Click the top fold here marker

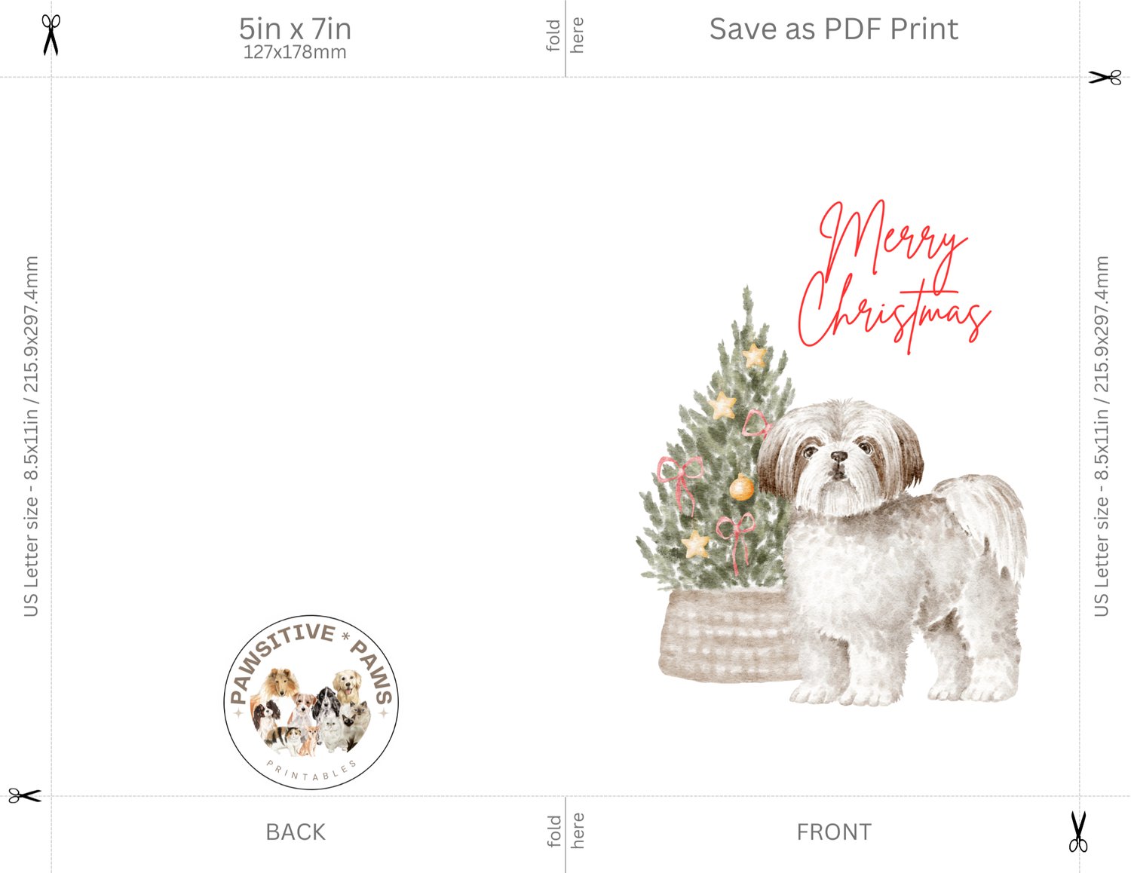tap(565, 36)
